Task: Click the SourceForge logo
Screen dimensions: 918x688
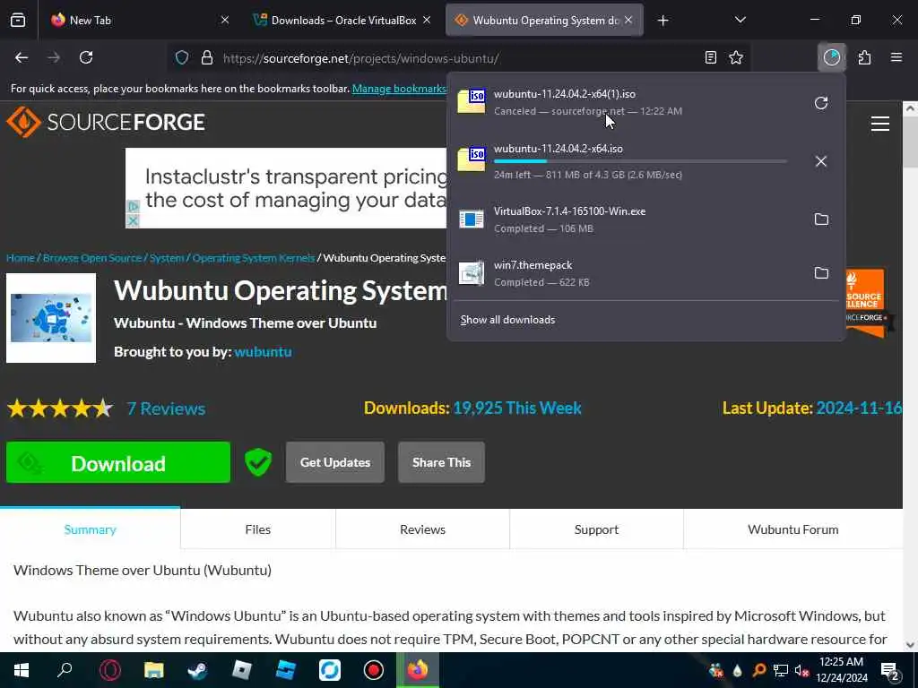Action: point(106,122)
